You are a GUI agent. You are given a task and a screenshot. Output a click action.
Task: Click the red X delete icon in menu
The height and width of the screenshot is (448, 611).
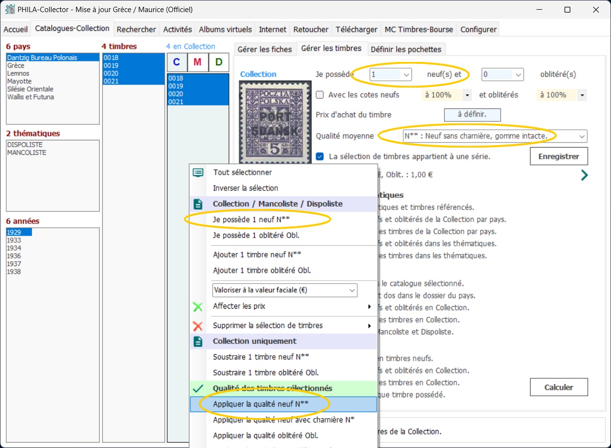198,326
